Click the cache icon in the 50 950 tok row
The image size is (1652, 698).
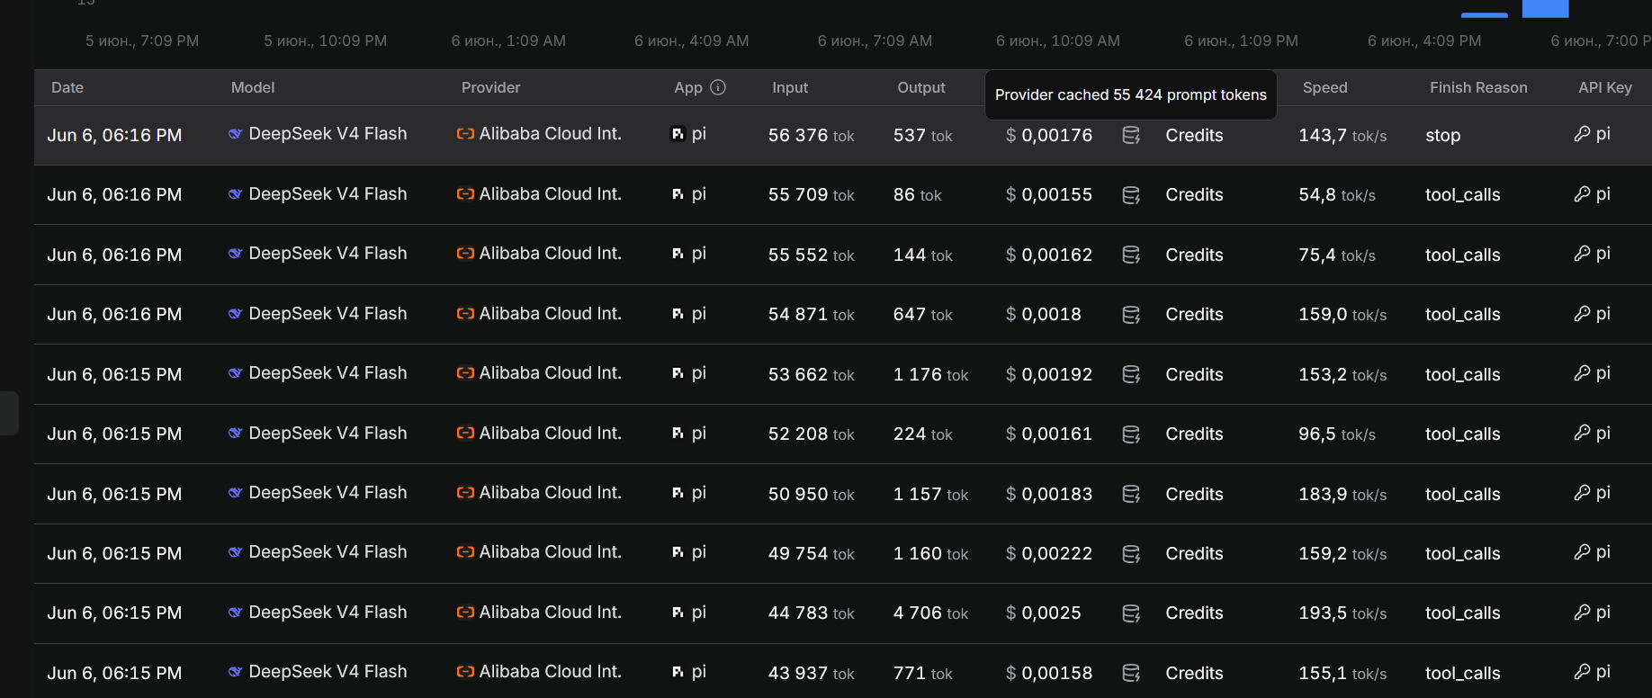click(1131, 494)
